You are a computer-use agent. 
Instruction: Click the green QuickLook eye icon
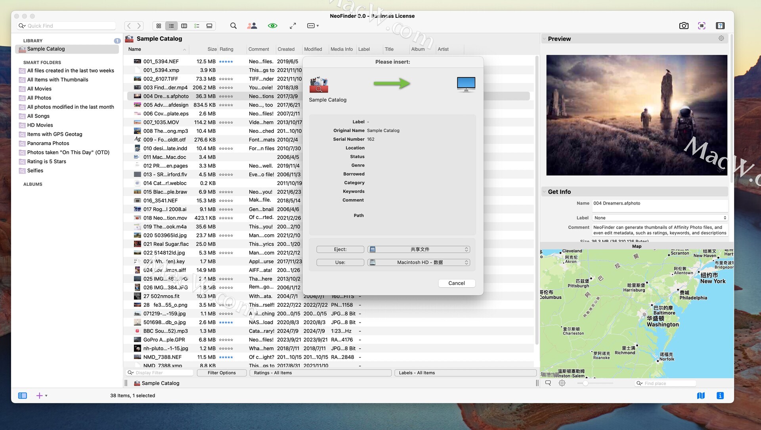(272, 26)
